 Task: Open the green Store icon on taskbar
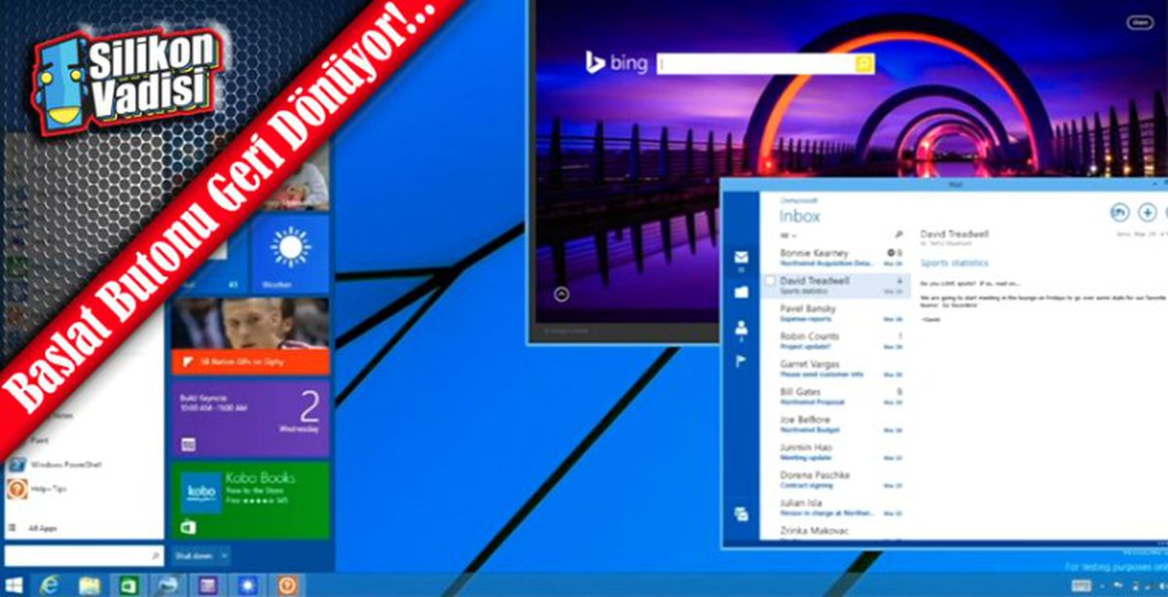(128, 584)
